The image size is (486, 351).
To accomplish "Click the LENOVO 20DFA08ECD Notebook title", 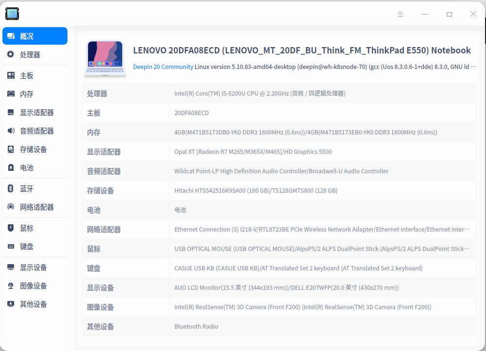I will pos(302,50).
